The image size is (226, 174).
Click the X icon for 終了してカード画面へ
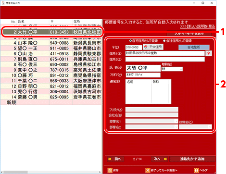tap(148, 170)
